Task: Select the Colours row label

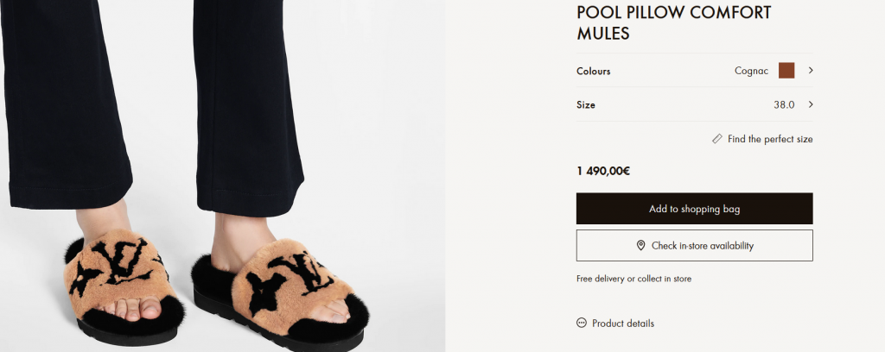Action: (594, 71)
